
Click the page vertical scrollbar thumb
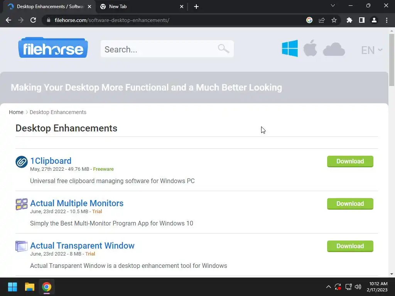click(392, 60)
